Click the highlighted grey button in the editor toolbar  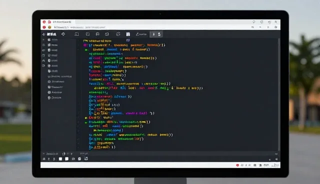pos(156,34)
